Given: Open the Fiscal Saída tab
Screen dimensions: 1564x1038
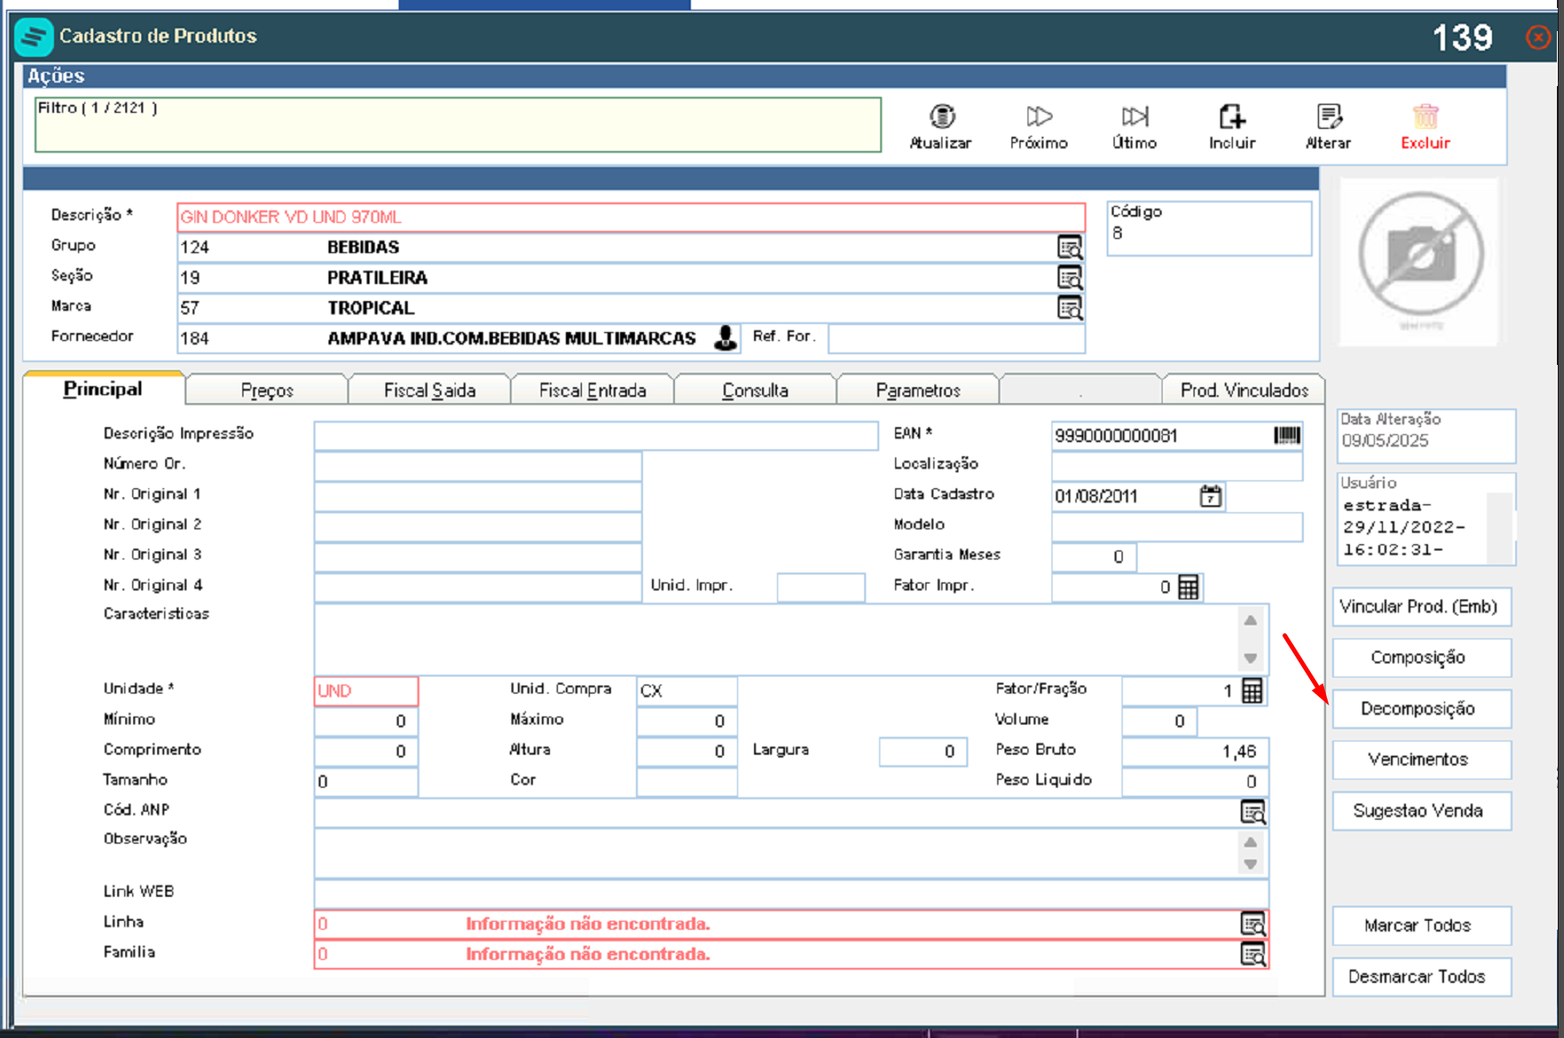Looking at the screenshot, I should click(430, 390).
